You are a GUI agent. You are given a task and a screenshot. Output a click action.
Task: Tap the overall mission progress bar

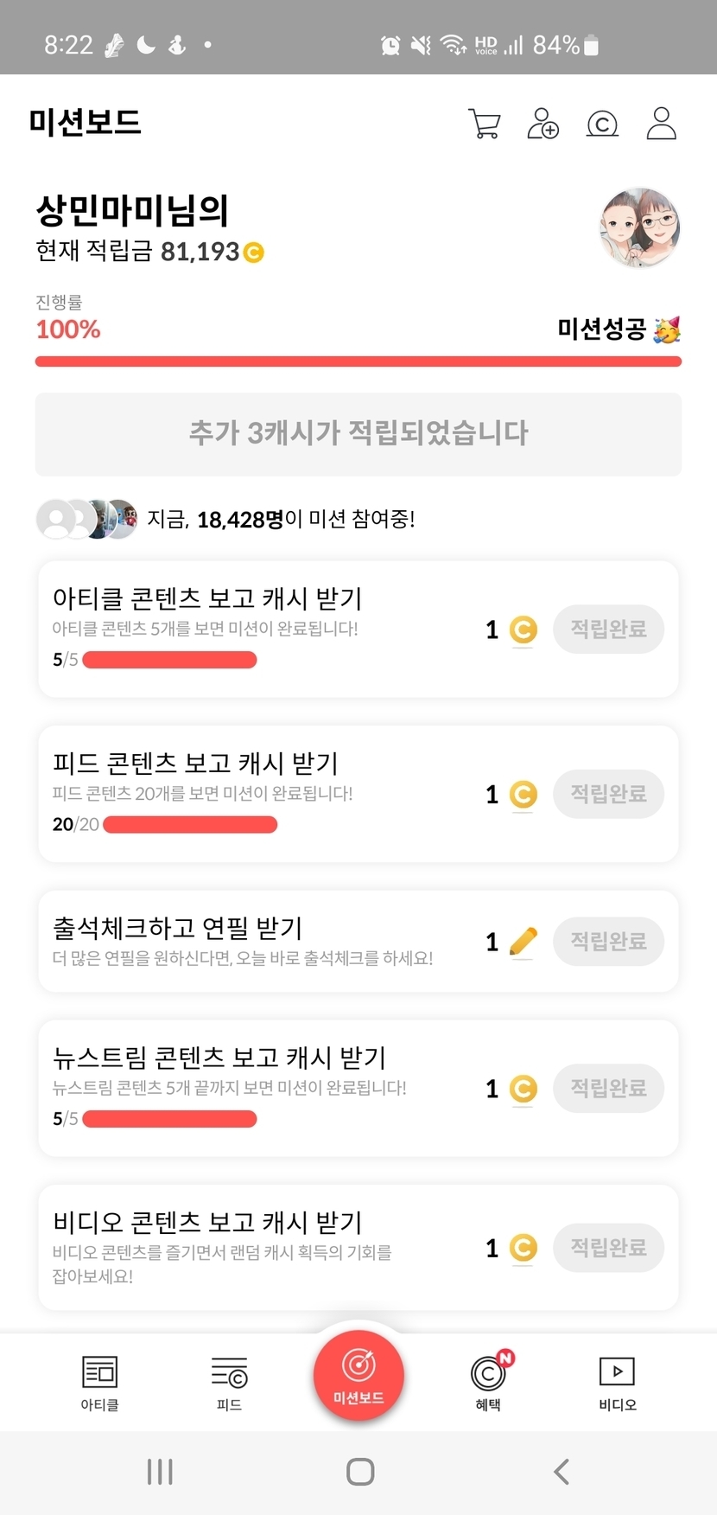[358, 361]
